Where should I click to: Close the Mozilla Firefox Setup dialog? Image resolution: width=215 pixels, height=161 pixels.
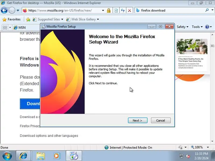click(x=169, y=26)
